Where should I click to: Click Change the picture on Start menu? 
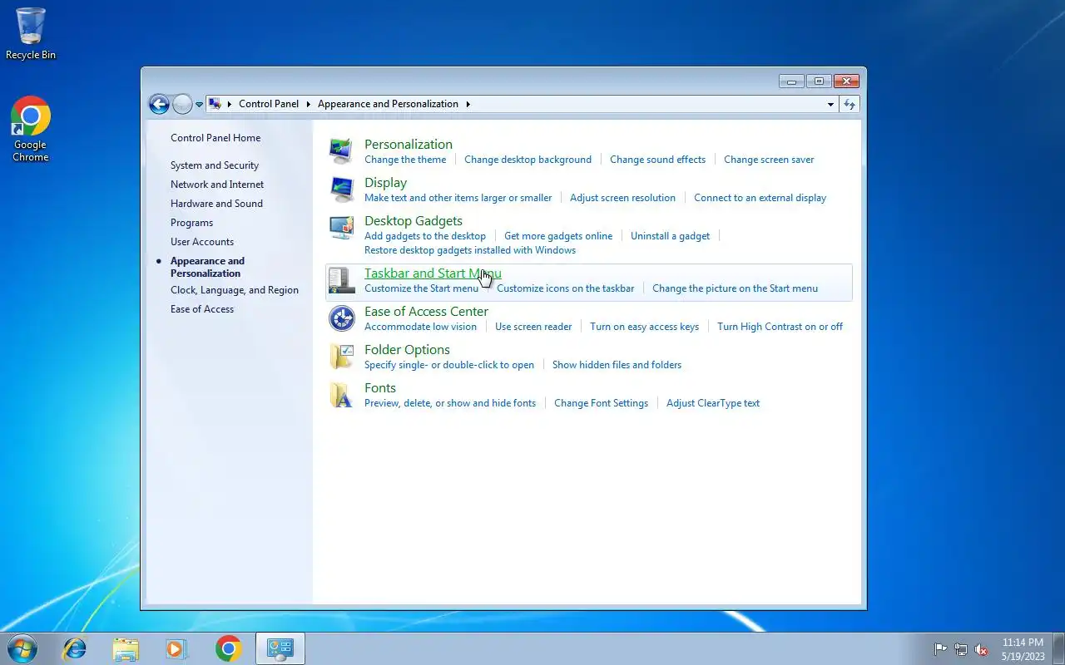pyautogui.click(x=735, y=288)
